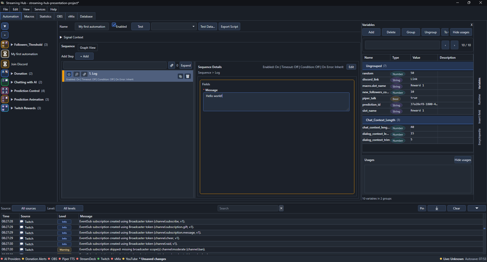Image resolution: width=487 pixels, height=262 pixels.
Task: Click the variables search input field
Action: (x=402, y=45)
